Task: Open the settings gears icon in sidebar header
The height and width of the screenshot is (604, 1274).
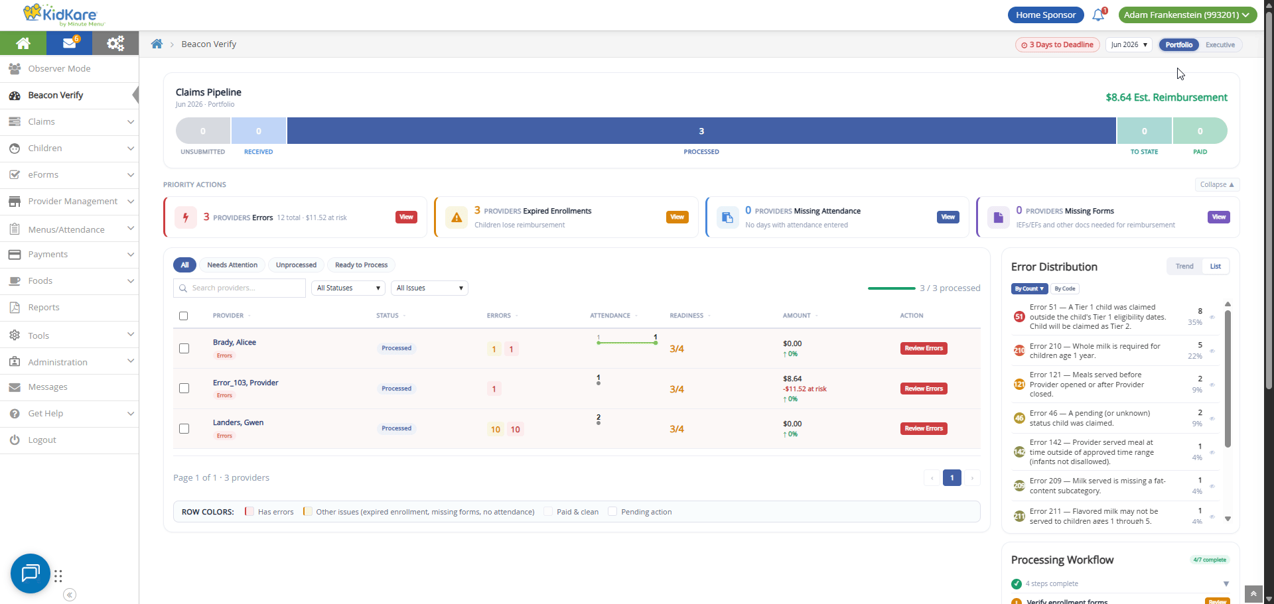Action: coord(115,43)
